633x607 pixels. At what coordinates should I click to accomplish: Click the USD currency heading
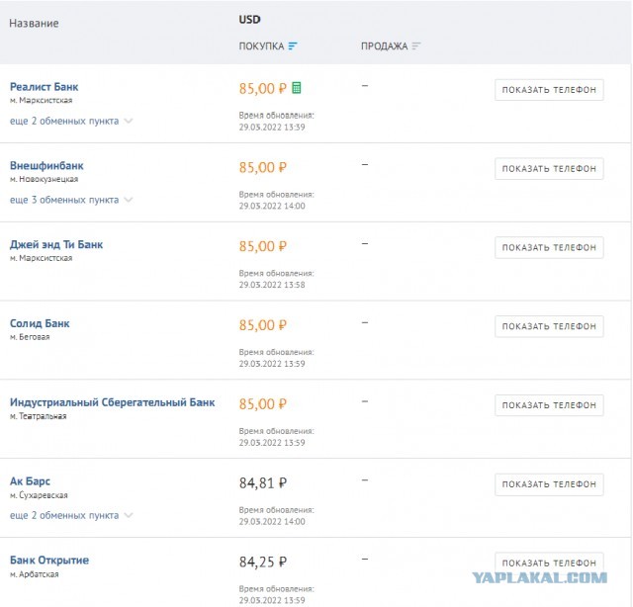pos(249,20)
